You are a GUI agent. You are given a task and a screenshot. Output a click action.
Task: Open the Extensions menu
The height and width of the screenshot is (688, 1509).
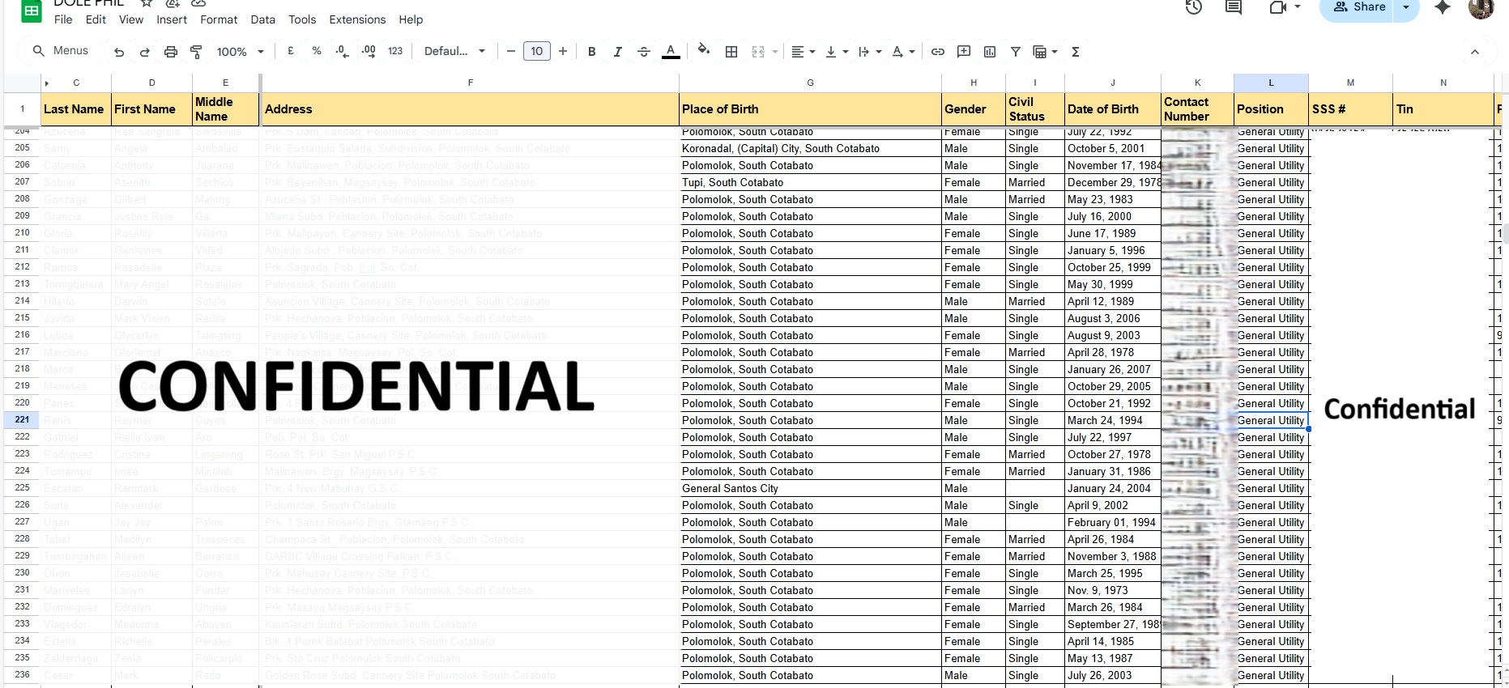(x=357, y=19)
